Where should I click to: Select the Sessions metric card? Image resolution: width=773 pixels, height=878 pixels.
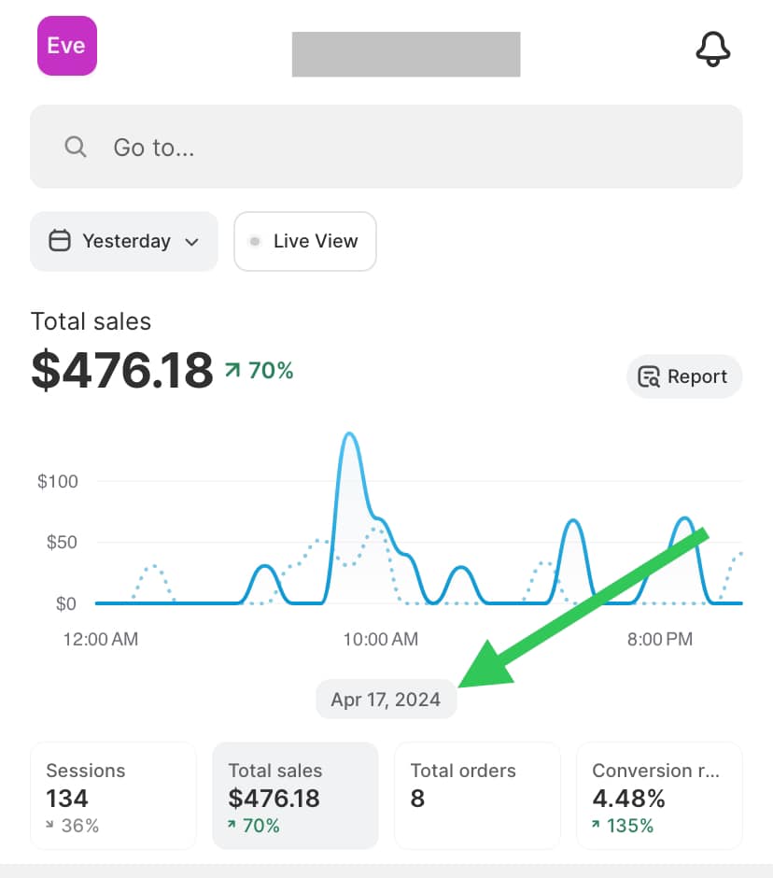(113, 796)
